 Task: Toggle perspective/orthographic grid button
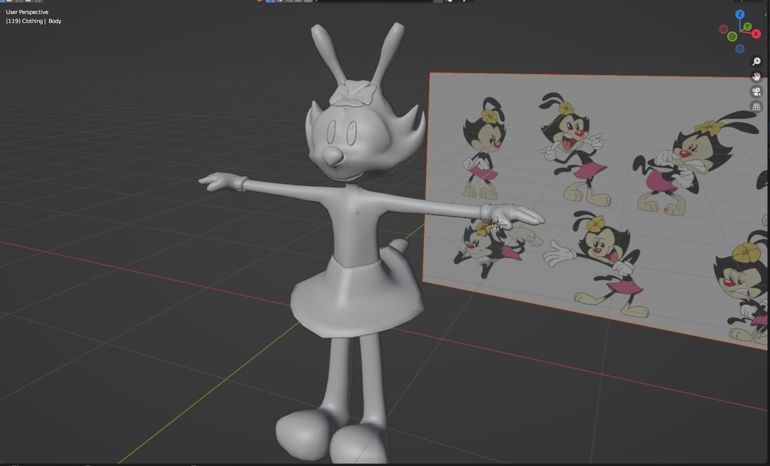tap(756, 107)
